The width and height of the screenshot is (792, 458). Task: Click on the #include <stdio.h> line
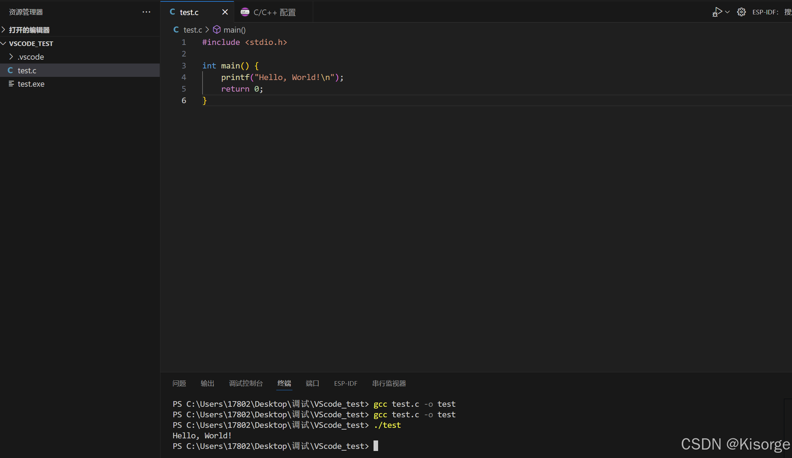point(245,42)
